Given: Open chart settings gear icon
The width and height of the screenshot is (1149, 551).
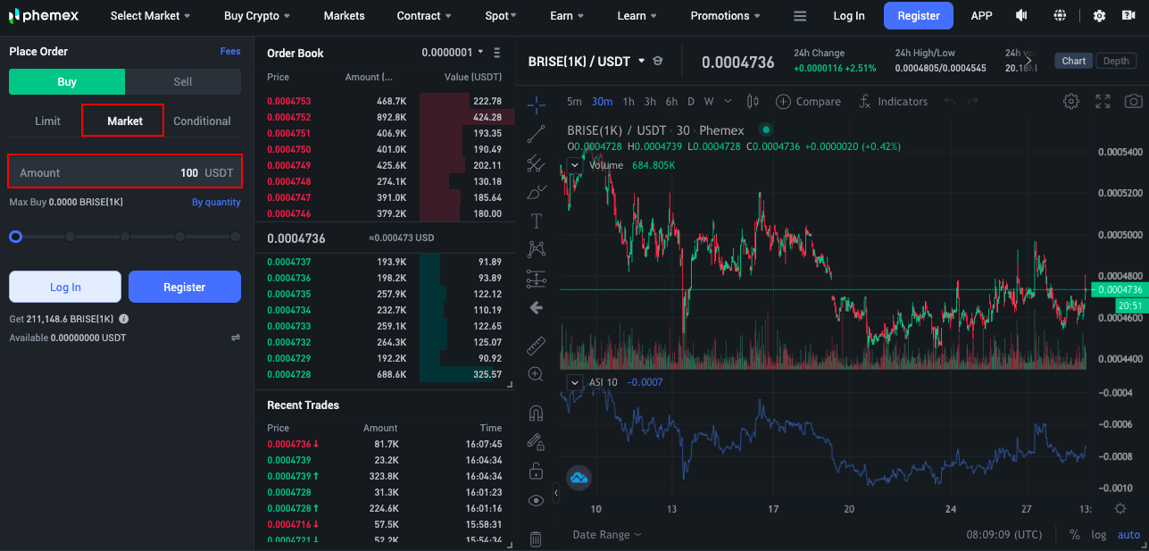Looking at the screenshot, I should pyautogui.click(x=1071, y=102).
